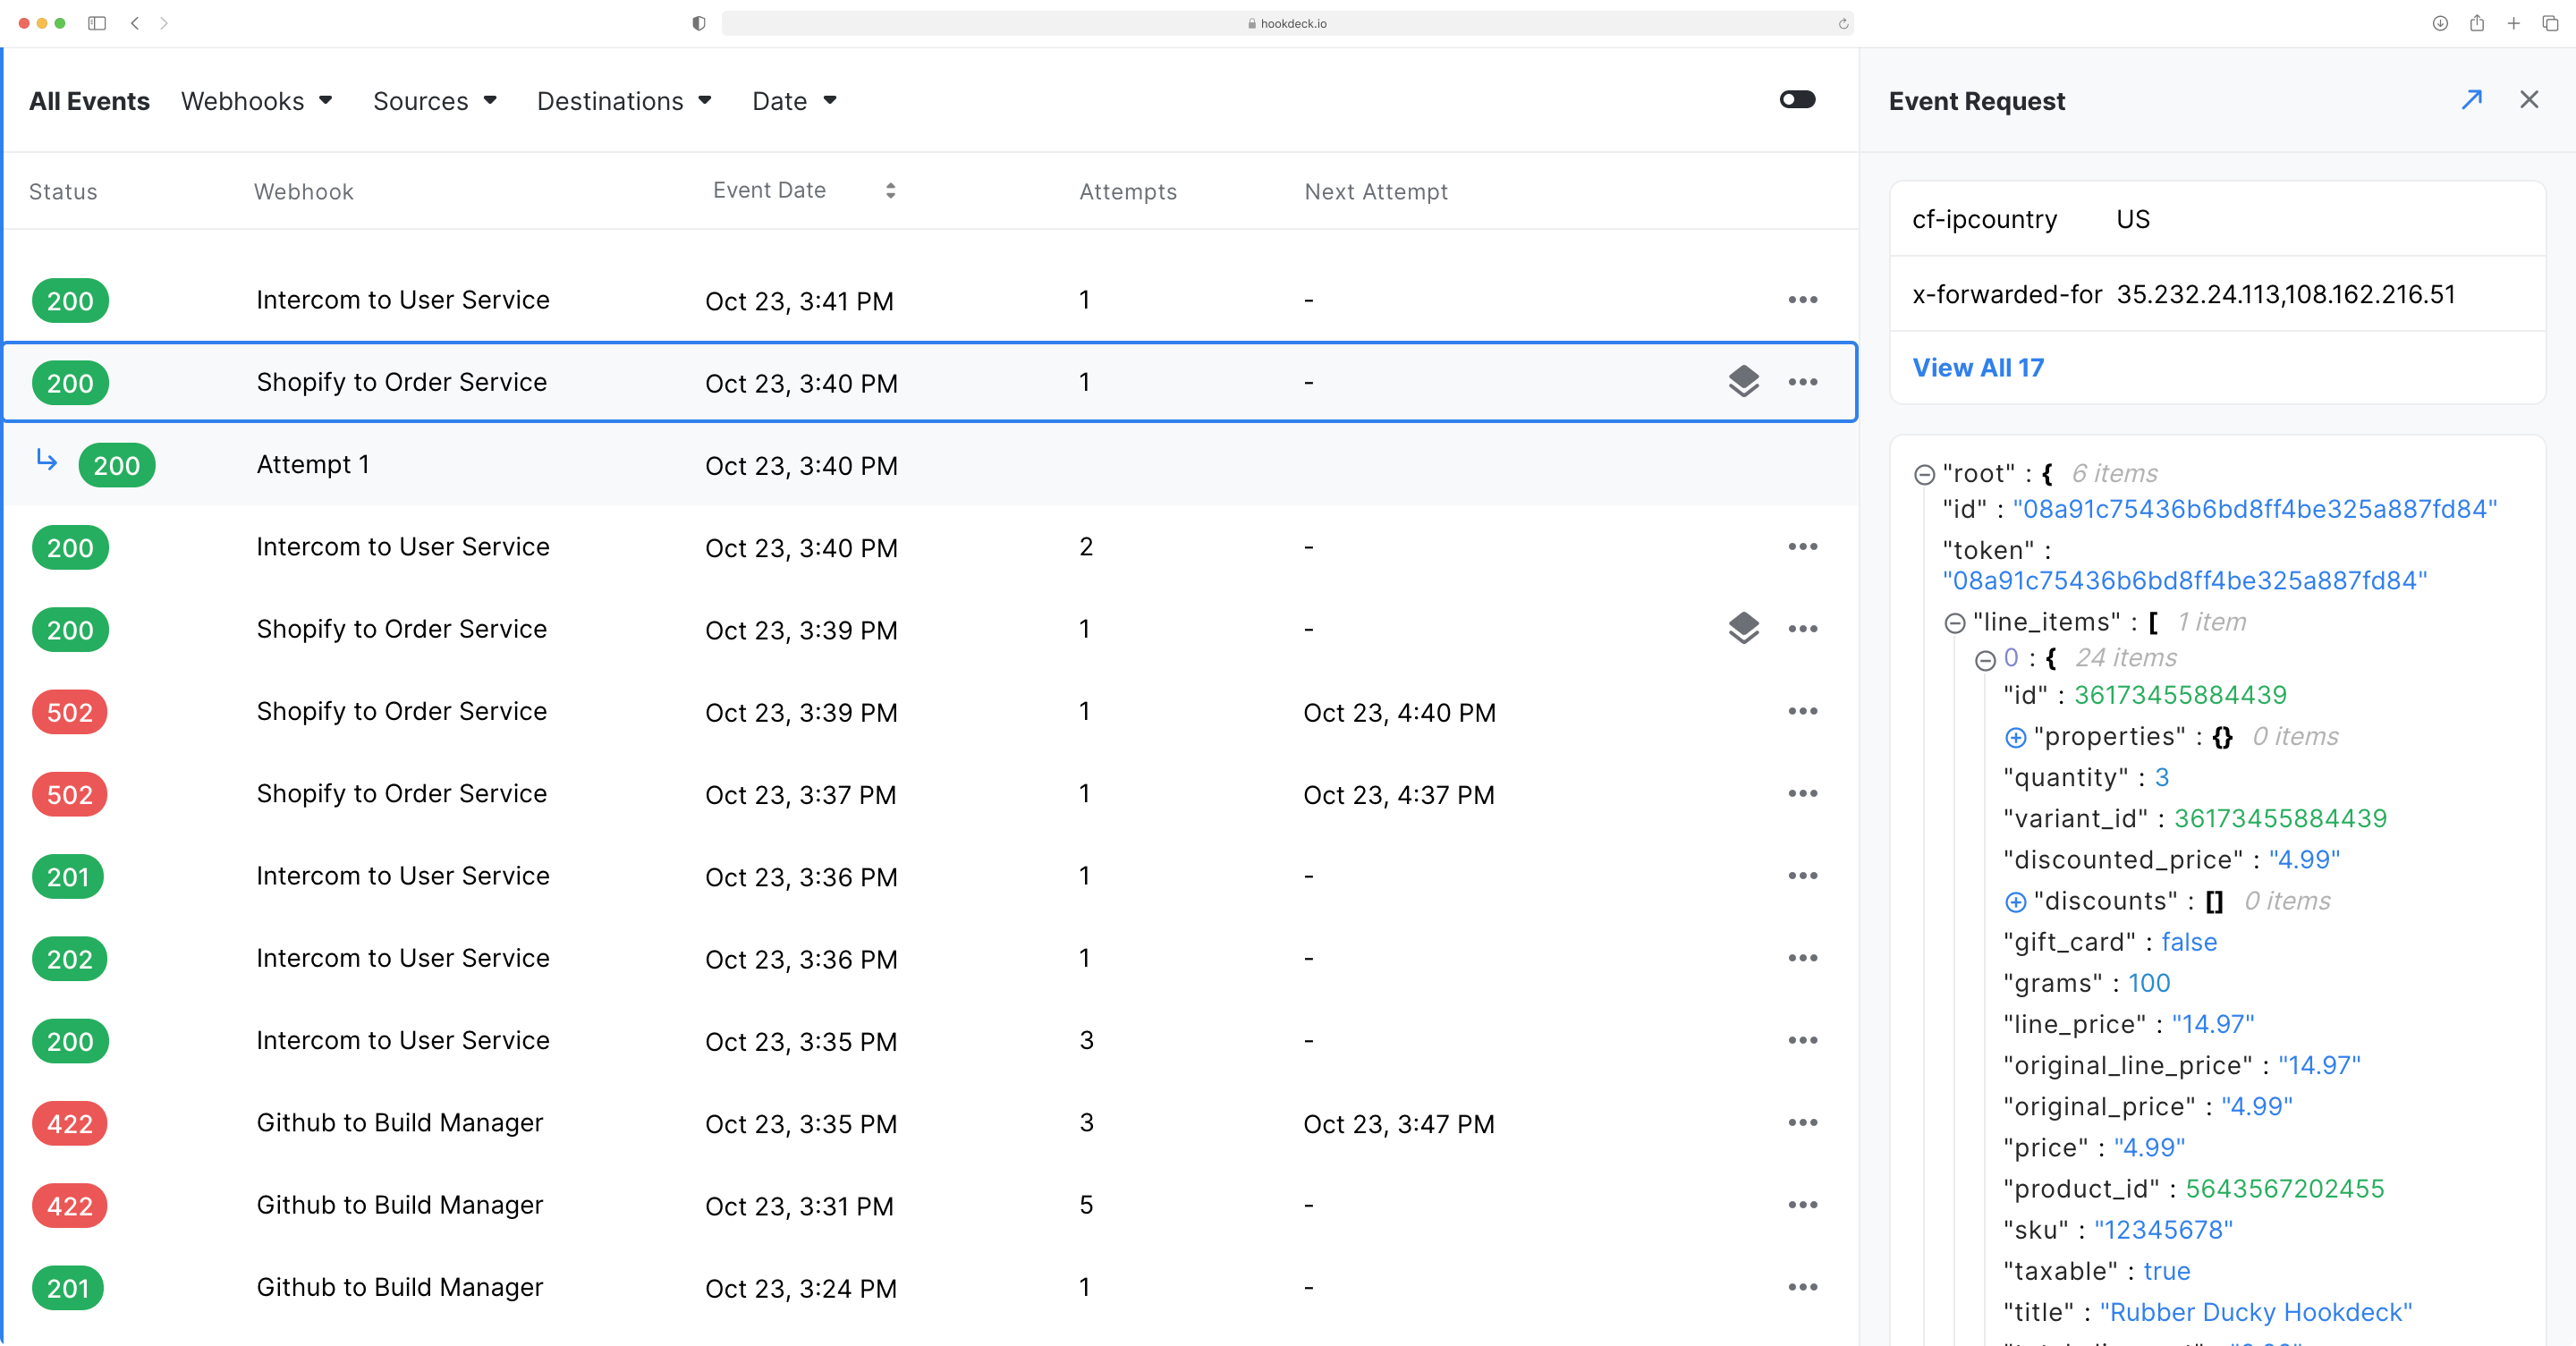The height and width of the screenshot is (1346, 2576).
Task: Click next attempt "Oct 23, 4:40 PM"
Action: [1399, 712]
